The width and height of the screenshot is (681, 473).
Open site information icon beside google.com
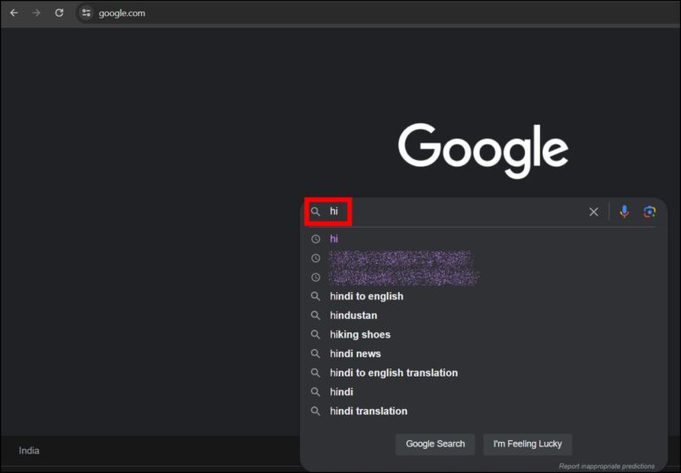pyautogui.click(x=86, y=13)
